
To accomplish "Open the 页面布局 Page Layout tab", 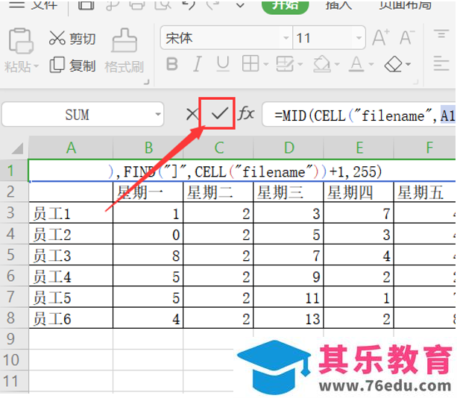I will [x=406, y=5].
